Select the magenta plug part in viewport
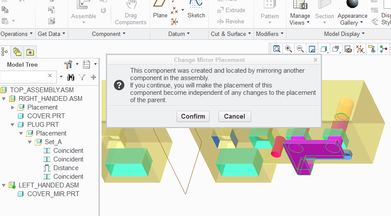The width and height of the screenshot is (391, 216). pos(315,150)
